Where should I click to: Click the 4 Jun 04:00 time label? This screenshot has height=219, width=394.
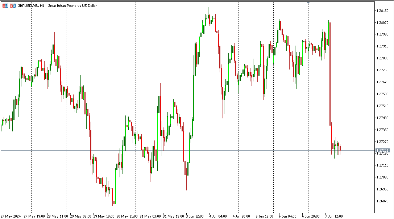coord(218,216)
